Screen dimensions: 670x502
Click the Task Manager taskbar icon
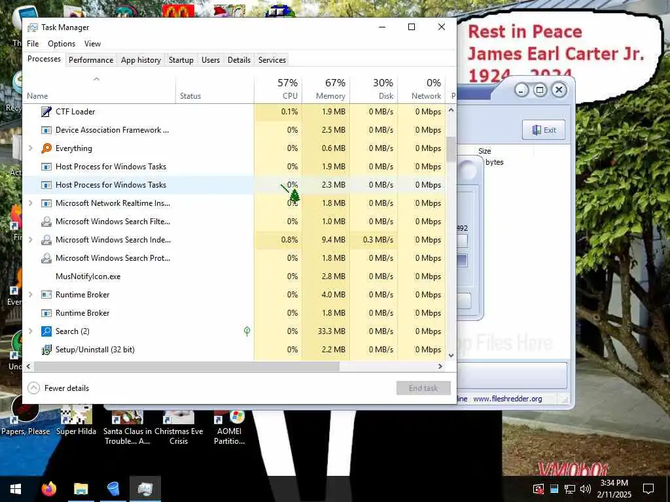point(145,489)
